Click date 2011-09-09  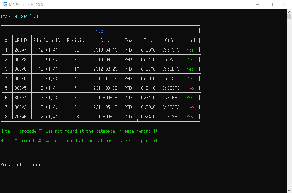point(105,88)
